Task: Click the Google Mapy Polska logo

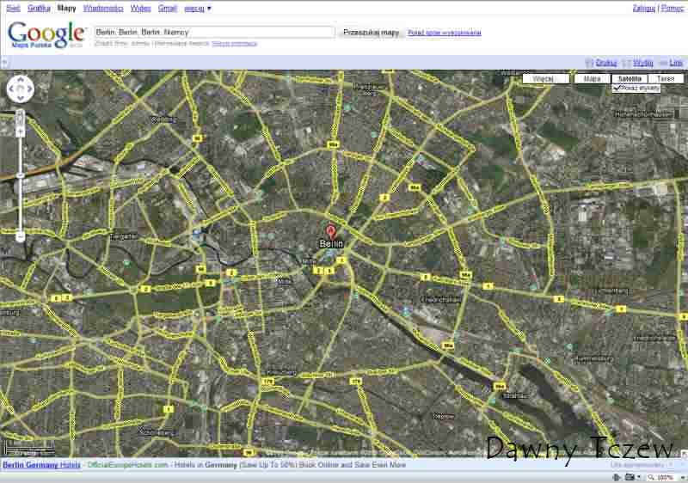Action: [x=46, y=34]
